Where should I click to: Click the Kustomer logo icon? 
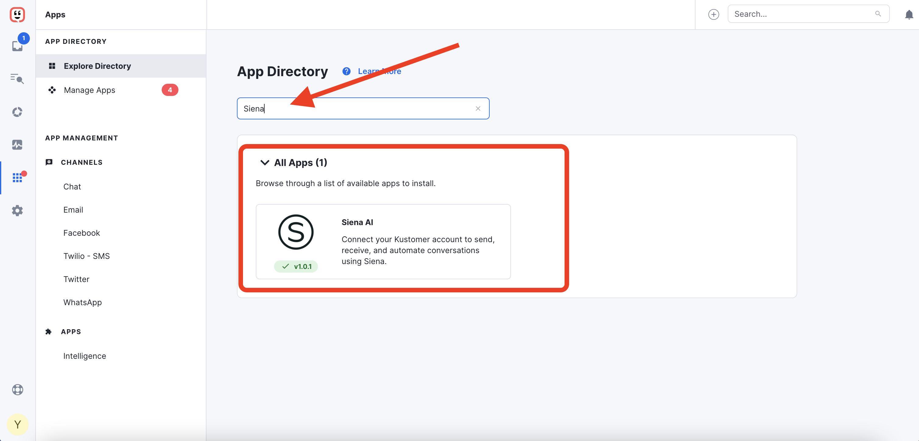(x=17, y=15)
